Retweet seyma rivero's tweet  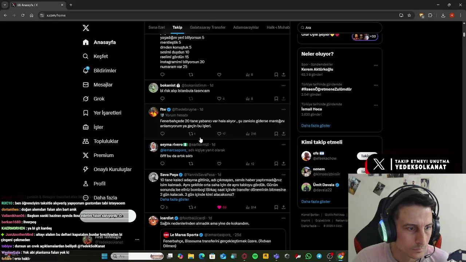point(191,163)
